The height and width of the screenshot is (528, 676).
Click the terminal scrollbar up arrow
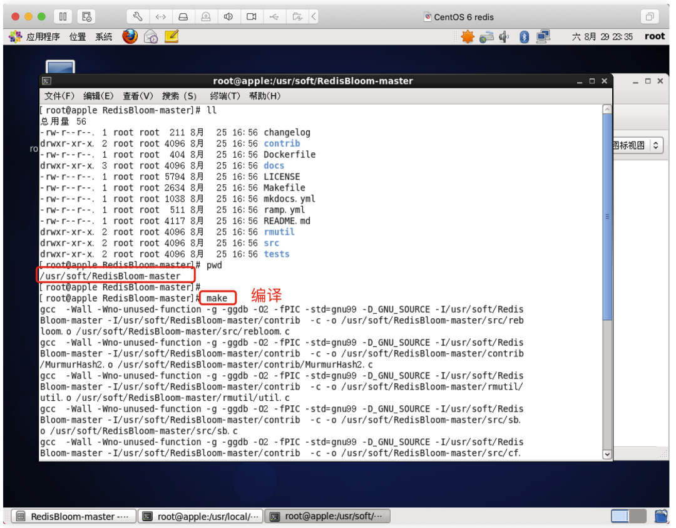607,110
